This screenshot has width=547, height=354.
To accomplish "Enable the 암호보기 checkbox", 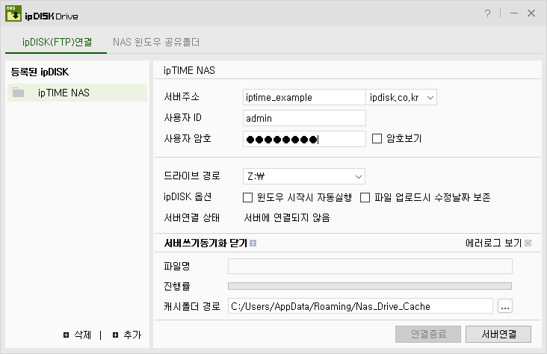I will pos(377,138).
